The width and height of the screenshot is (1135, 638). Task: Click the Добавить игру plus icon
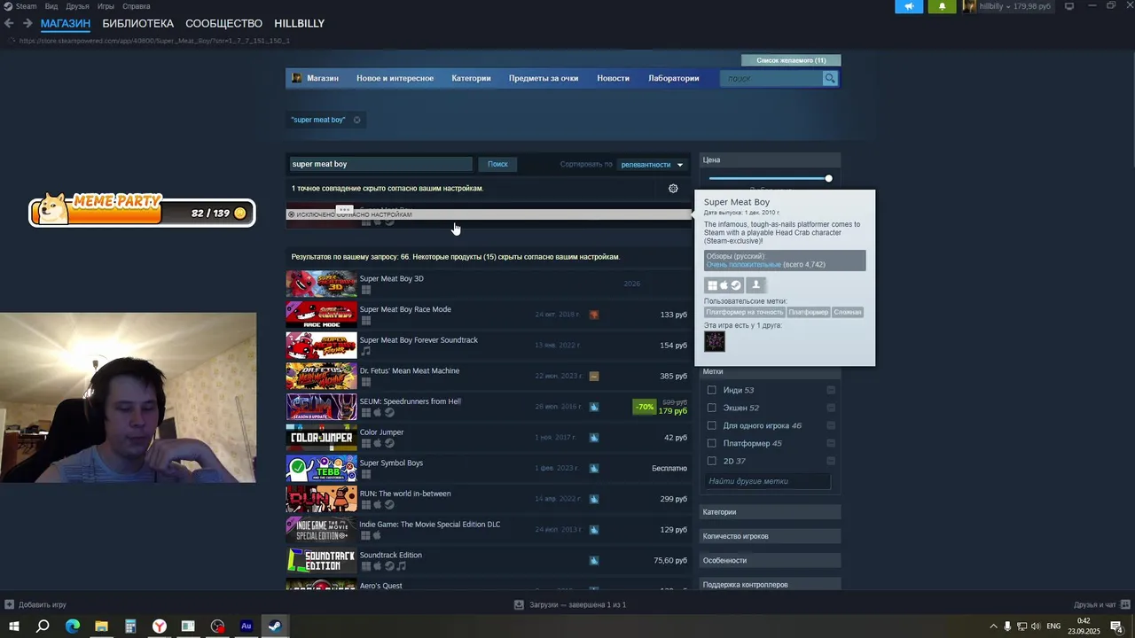point(9,604)
